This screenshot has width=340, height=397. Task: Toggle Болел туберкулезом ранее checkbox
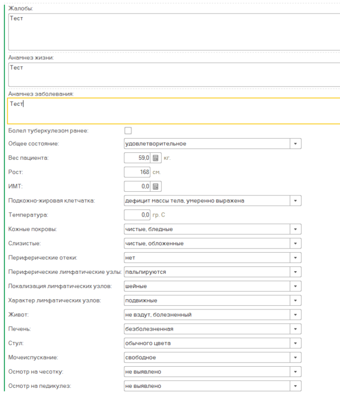(x=128, y=130)
